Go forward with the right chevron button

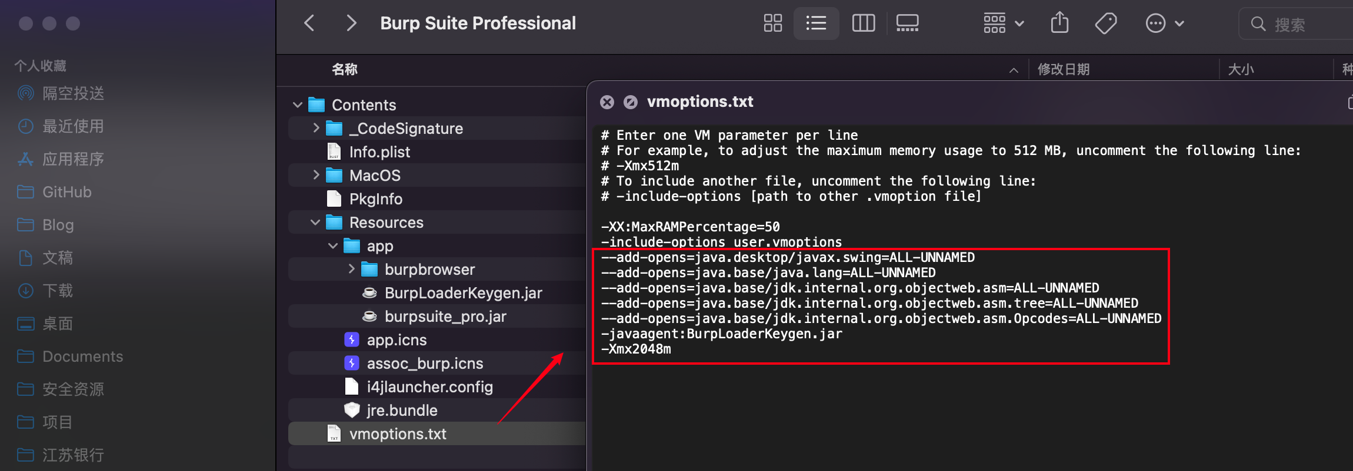click(351, 23)
